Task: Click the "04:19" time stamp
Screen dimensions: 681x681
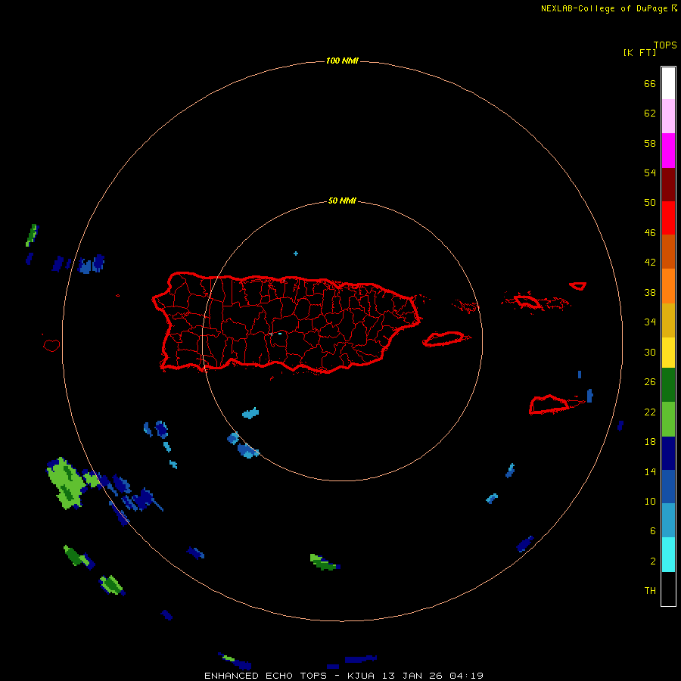Action: (466, 676)
